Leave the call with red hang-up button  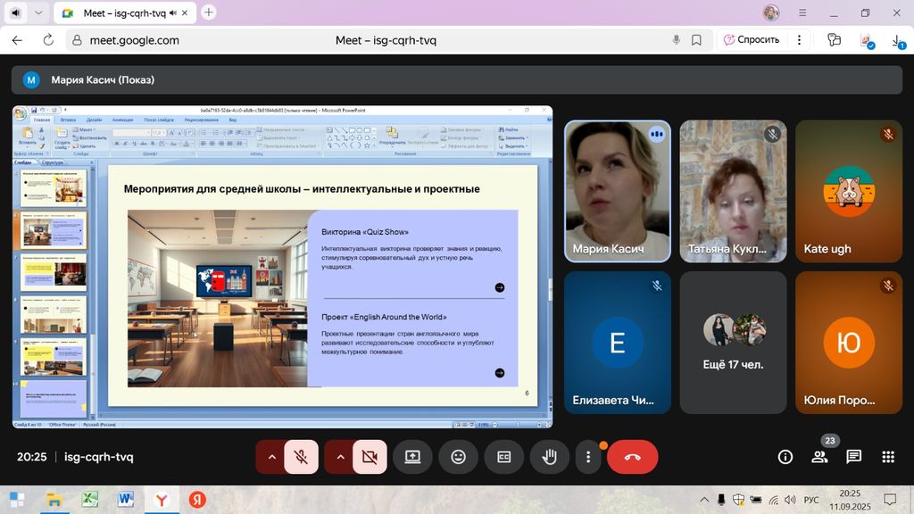(632, 457)
